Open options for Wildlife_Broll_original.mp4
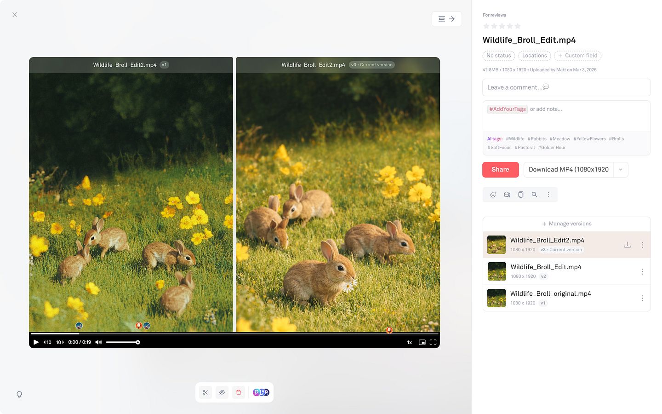The width and height of the screenshot is (662, 414). tap(642, 298)
